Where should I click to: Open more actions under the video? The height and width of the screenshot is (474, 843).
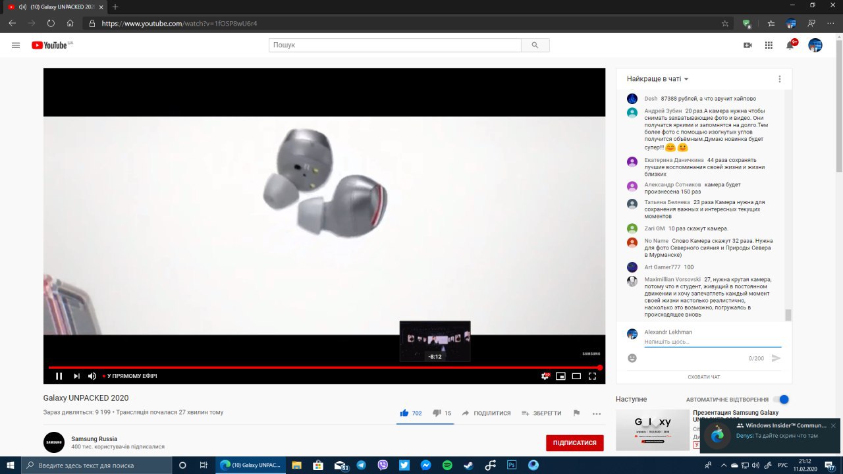point(597,413)
